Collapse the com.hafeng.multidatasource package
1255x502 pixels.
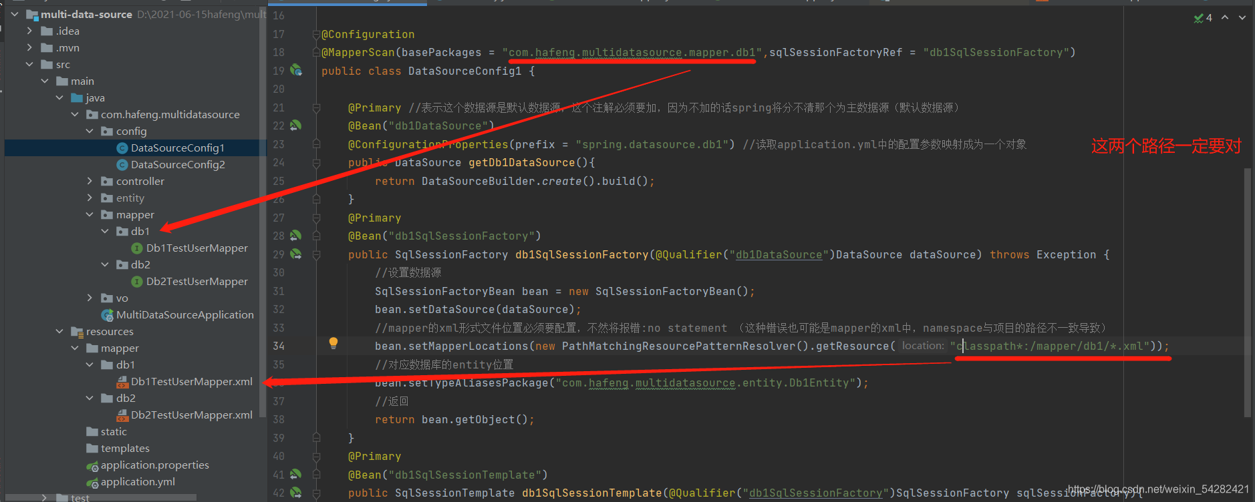click(75, 114)
